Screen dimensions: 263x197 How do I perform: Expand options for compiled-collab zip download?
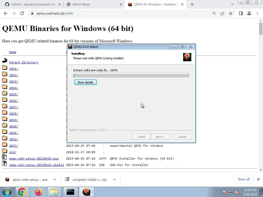[115, 180]
